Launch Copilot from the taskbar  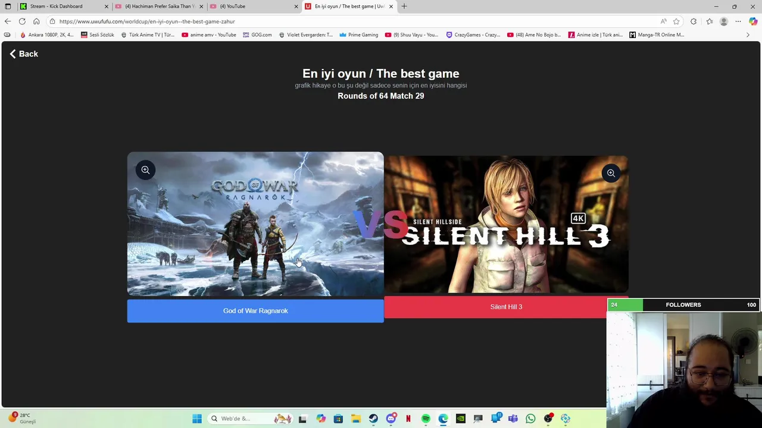[321, 418]
